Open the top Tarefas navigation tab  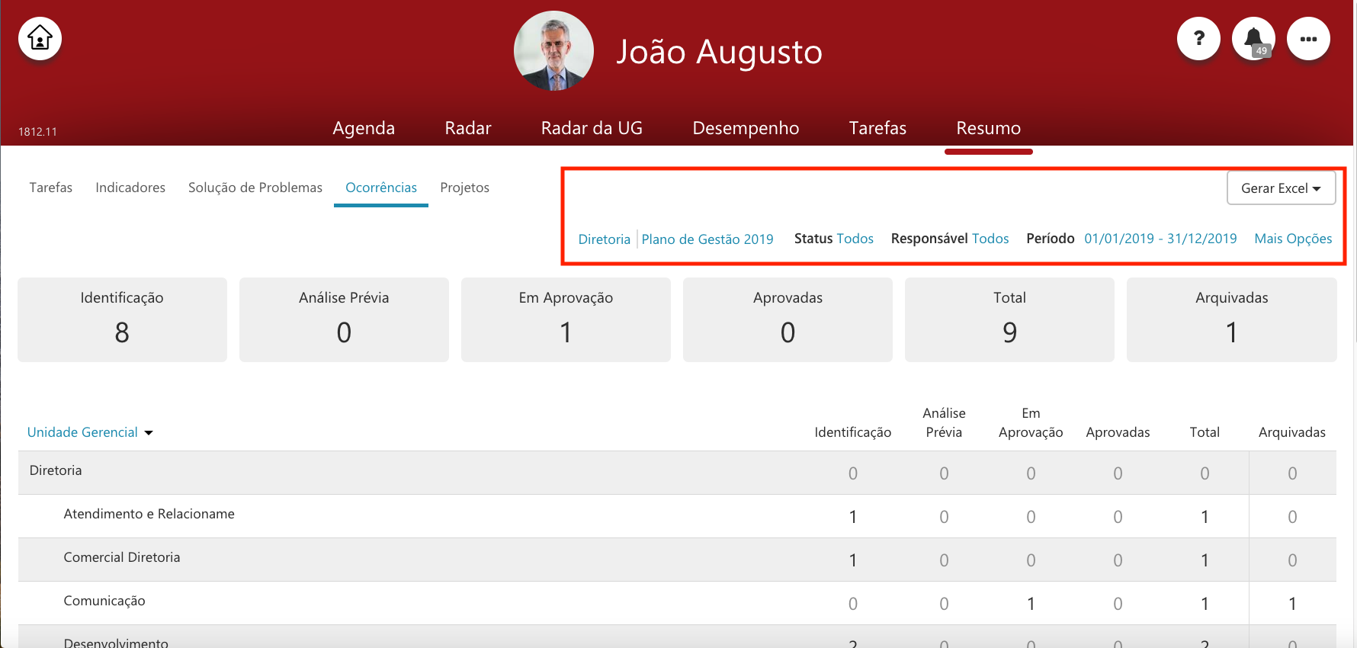coord(877,128)
